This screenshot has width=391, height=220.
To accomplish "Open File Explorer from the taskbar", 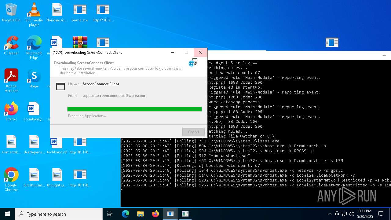I will coord(140,214).
